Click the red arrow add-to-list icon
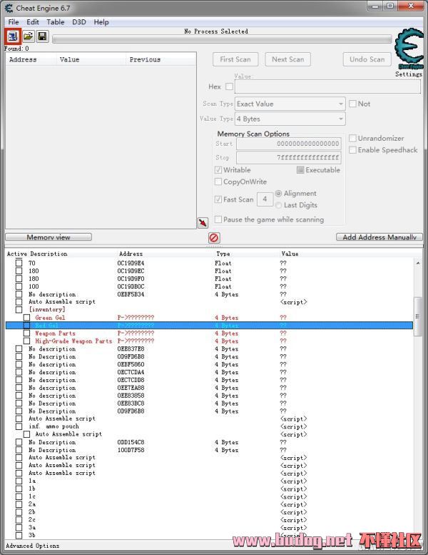 click(203, 223)
